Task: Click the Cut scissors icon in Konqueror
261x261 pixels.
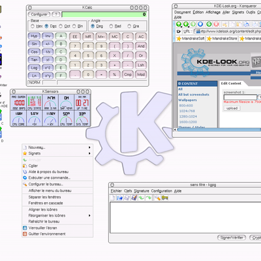Action: tap(224, 24)
